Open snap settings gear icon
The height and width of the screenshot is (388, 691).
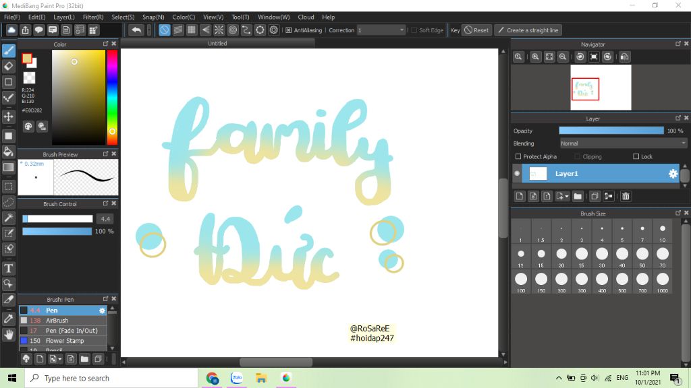pos(274,30)
